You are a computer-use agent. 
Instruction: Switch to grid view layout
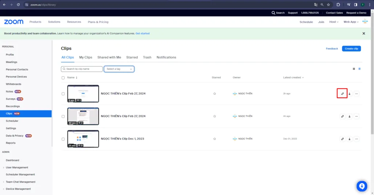[x=354, y=69]
